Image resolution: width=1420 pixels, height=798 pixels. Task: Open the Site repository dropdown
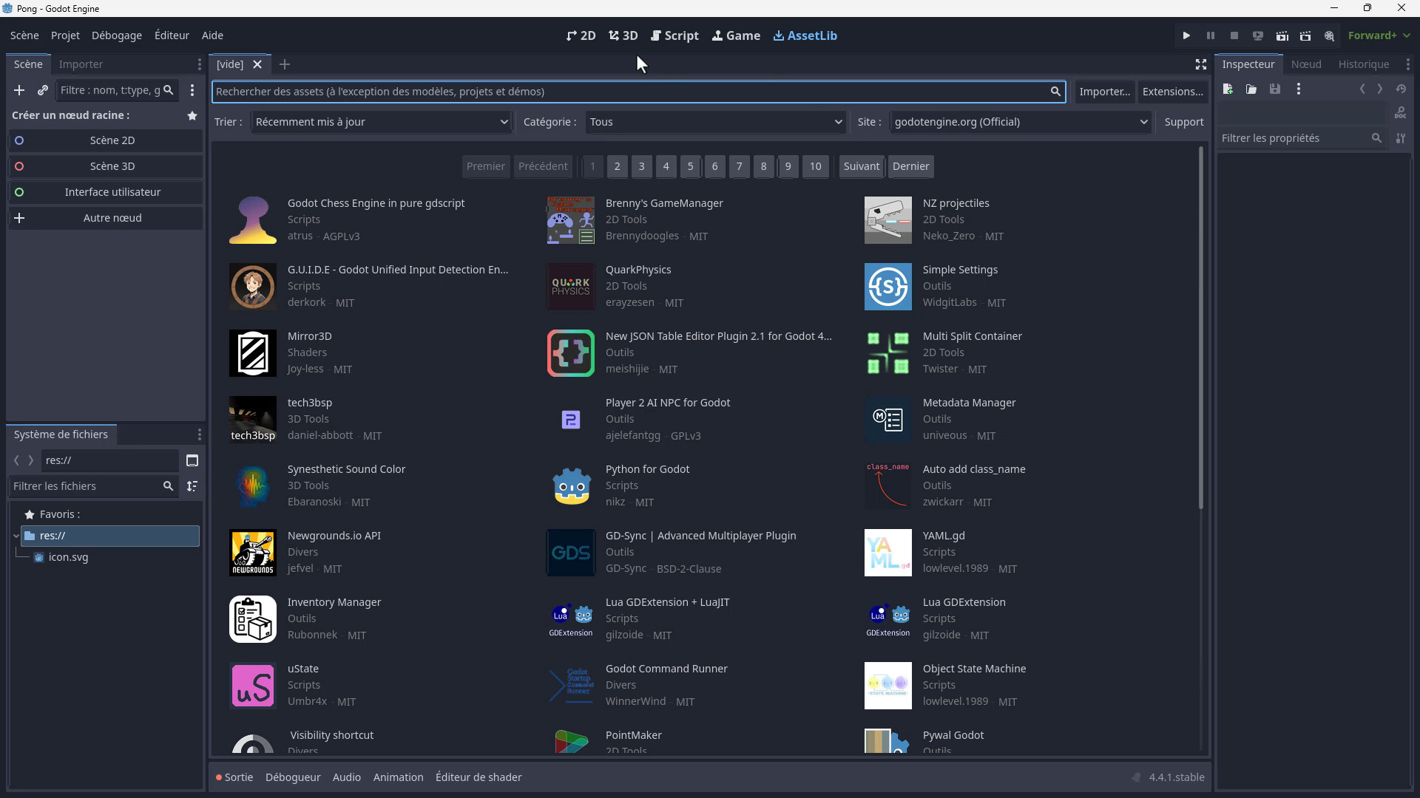1020,122
